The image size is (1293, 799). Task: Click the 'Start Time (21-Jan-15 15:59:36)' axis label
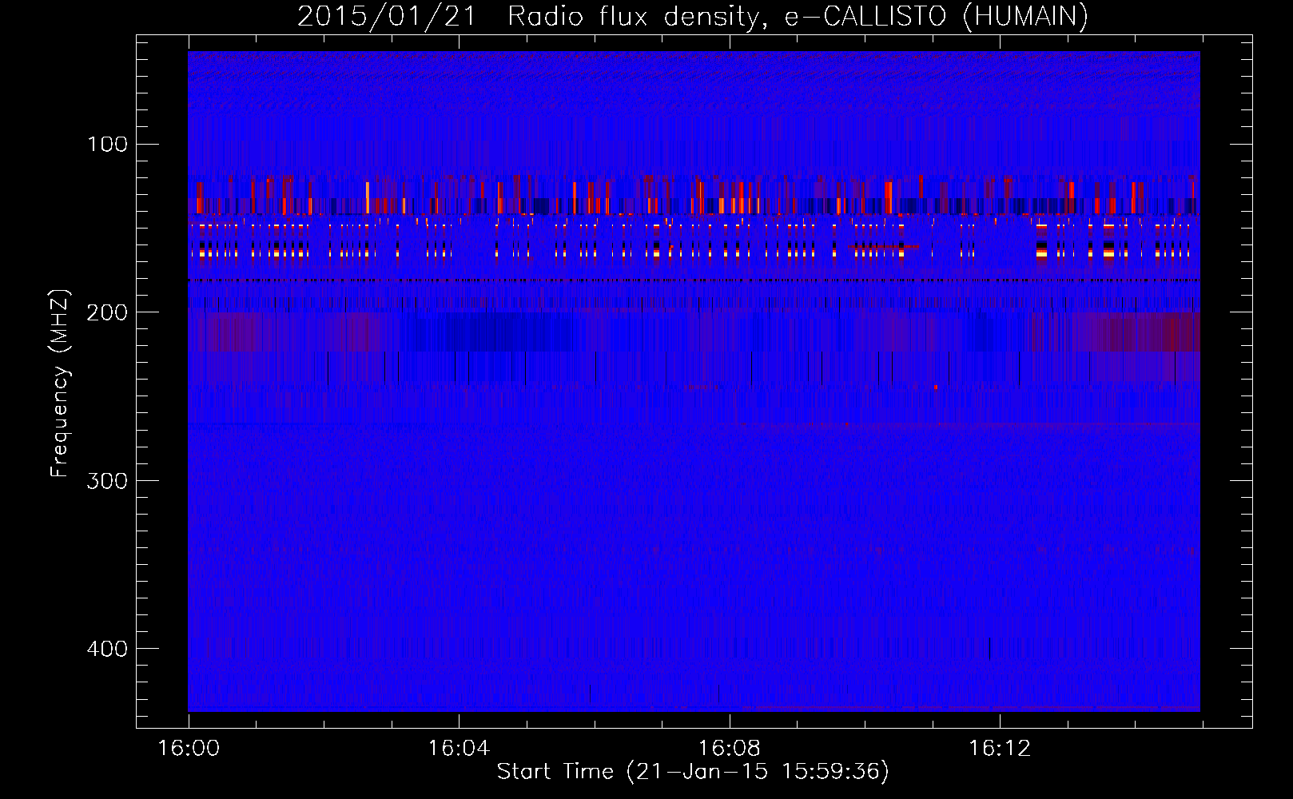[x=693, y=772]
